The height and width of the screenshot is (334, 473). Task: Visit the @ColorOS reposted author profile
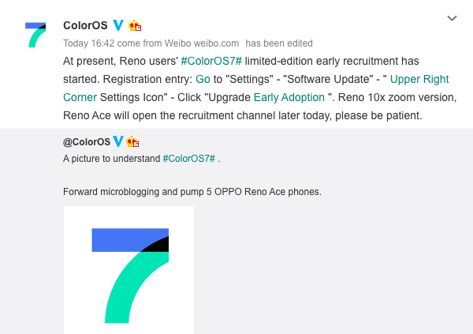point(87,142)
